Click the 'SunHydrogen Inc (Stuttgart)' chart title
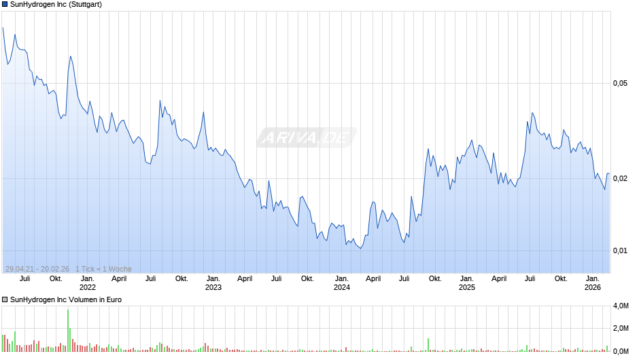This screenshot has height=358, width=639. click(56, 5)
